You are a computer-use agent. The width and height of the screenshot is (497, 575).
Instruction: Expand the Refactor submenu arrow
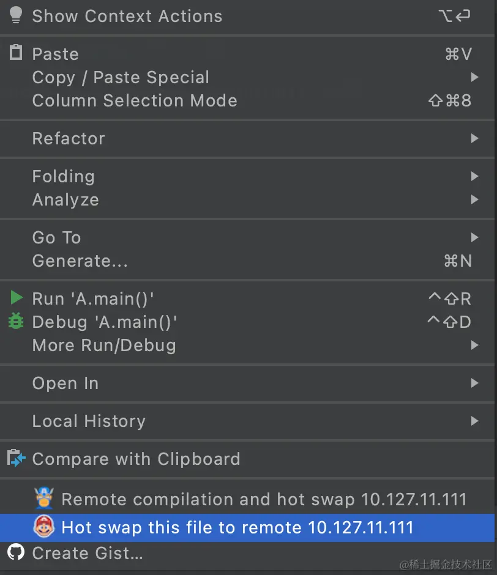pos(474,139)
